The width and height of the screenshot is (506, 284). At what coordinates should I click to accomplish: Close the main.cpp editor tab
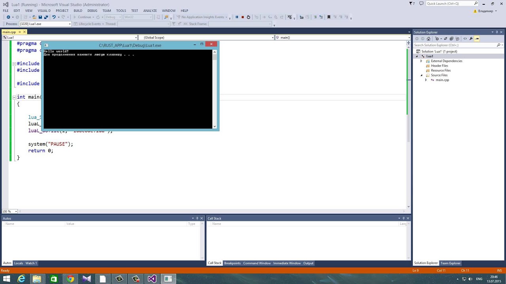(x=24, y=32)
